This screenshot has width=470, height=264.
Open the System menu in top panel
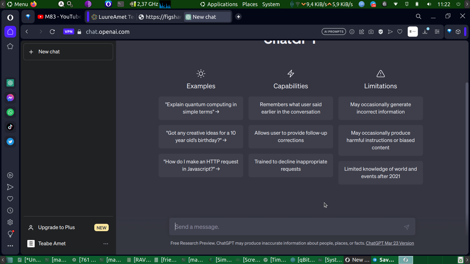coord(271,4)
